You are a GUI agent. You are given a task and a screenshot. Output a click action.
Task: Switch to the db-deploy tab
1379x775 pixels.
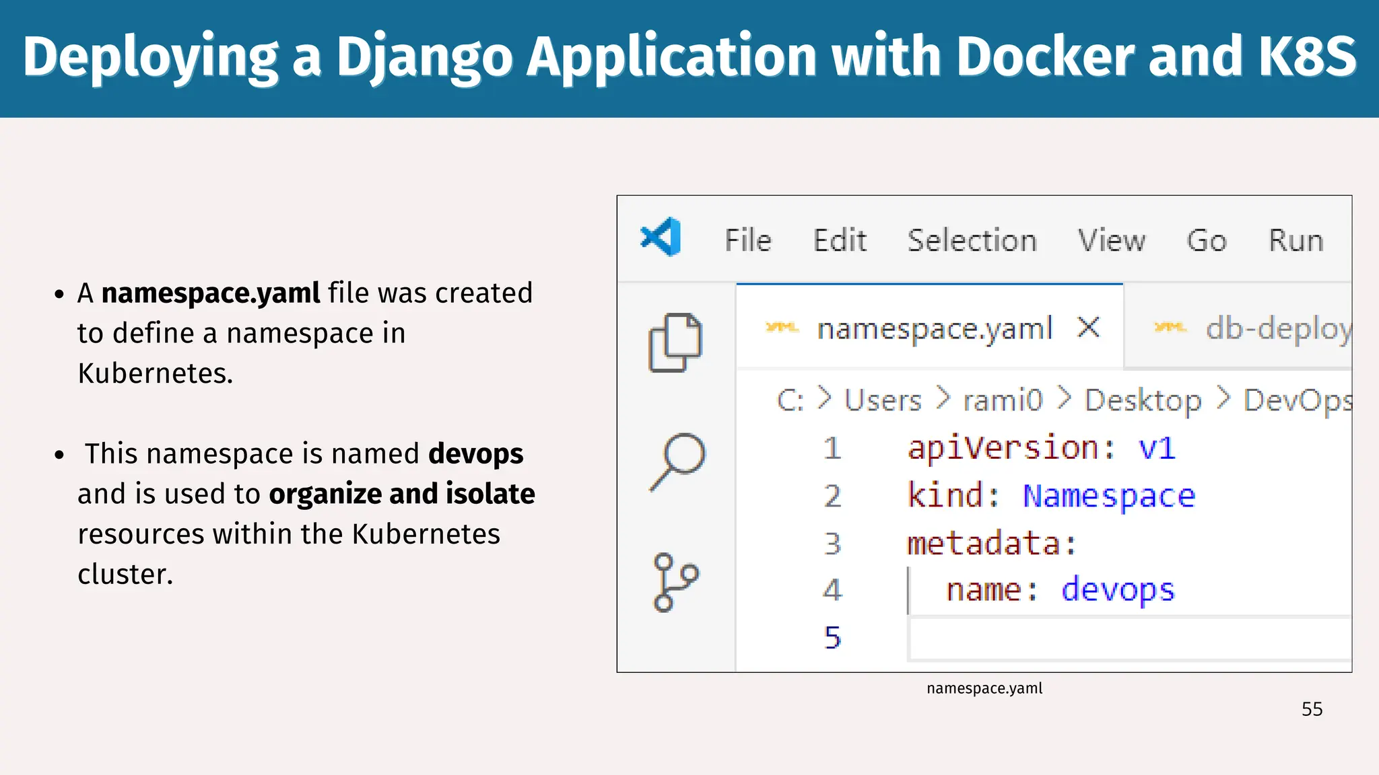coord(1277,329)
